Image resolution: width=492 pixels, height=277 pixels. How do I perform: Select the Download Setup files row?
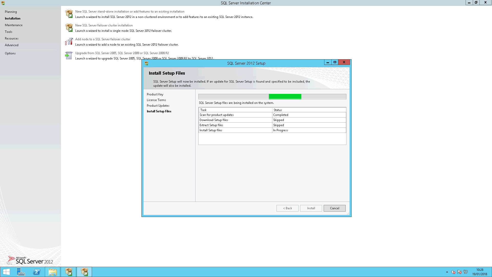coord(272,120)
